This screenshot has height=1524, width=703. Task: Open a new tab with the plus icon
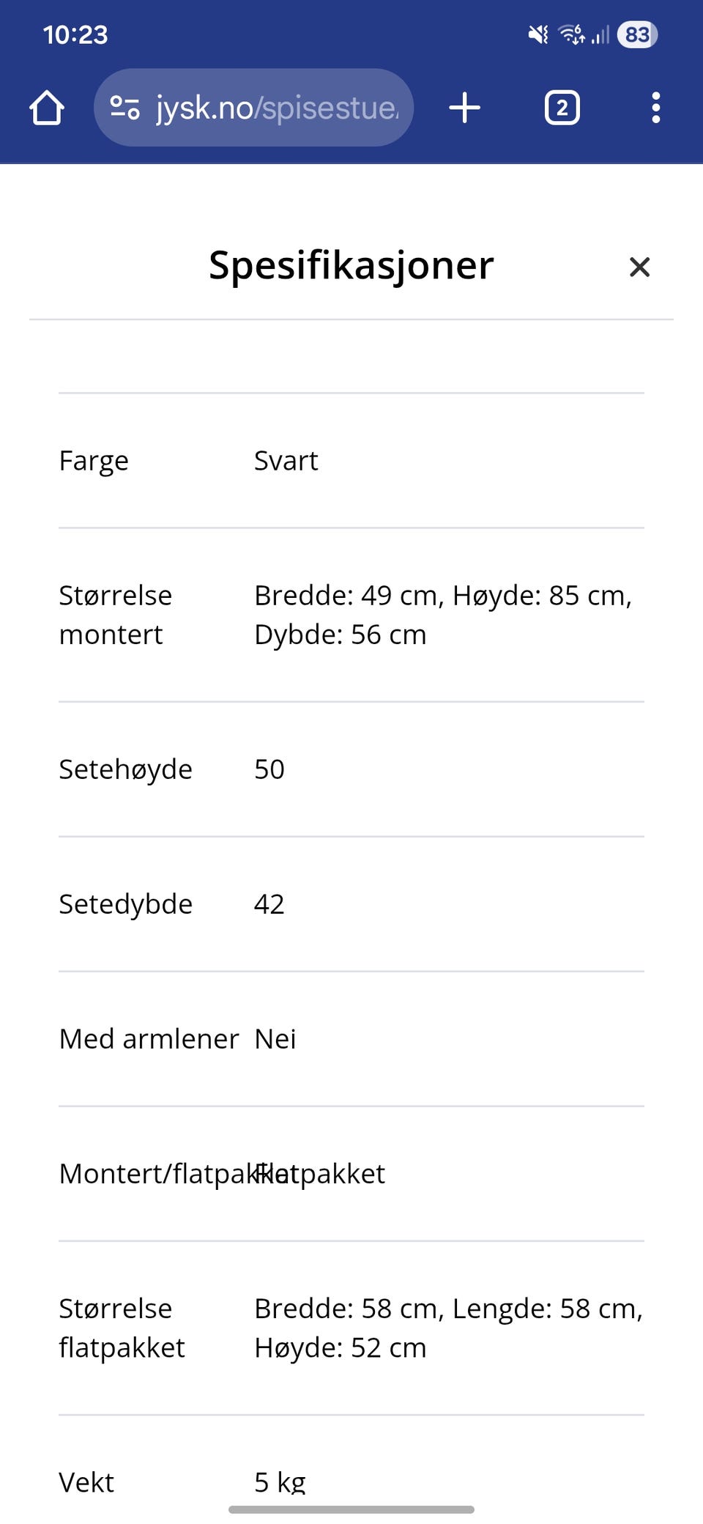465,107
